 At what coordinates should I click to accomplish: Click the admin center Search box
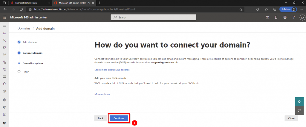(x=153, y=17)
